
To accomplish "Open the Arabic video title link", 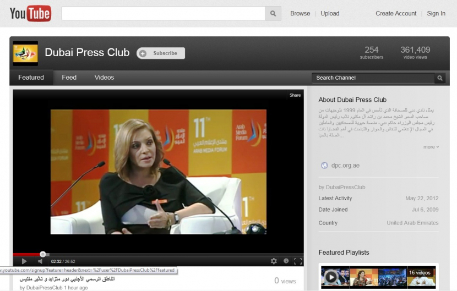I will click(x=67, y=279).
